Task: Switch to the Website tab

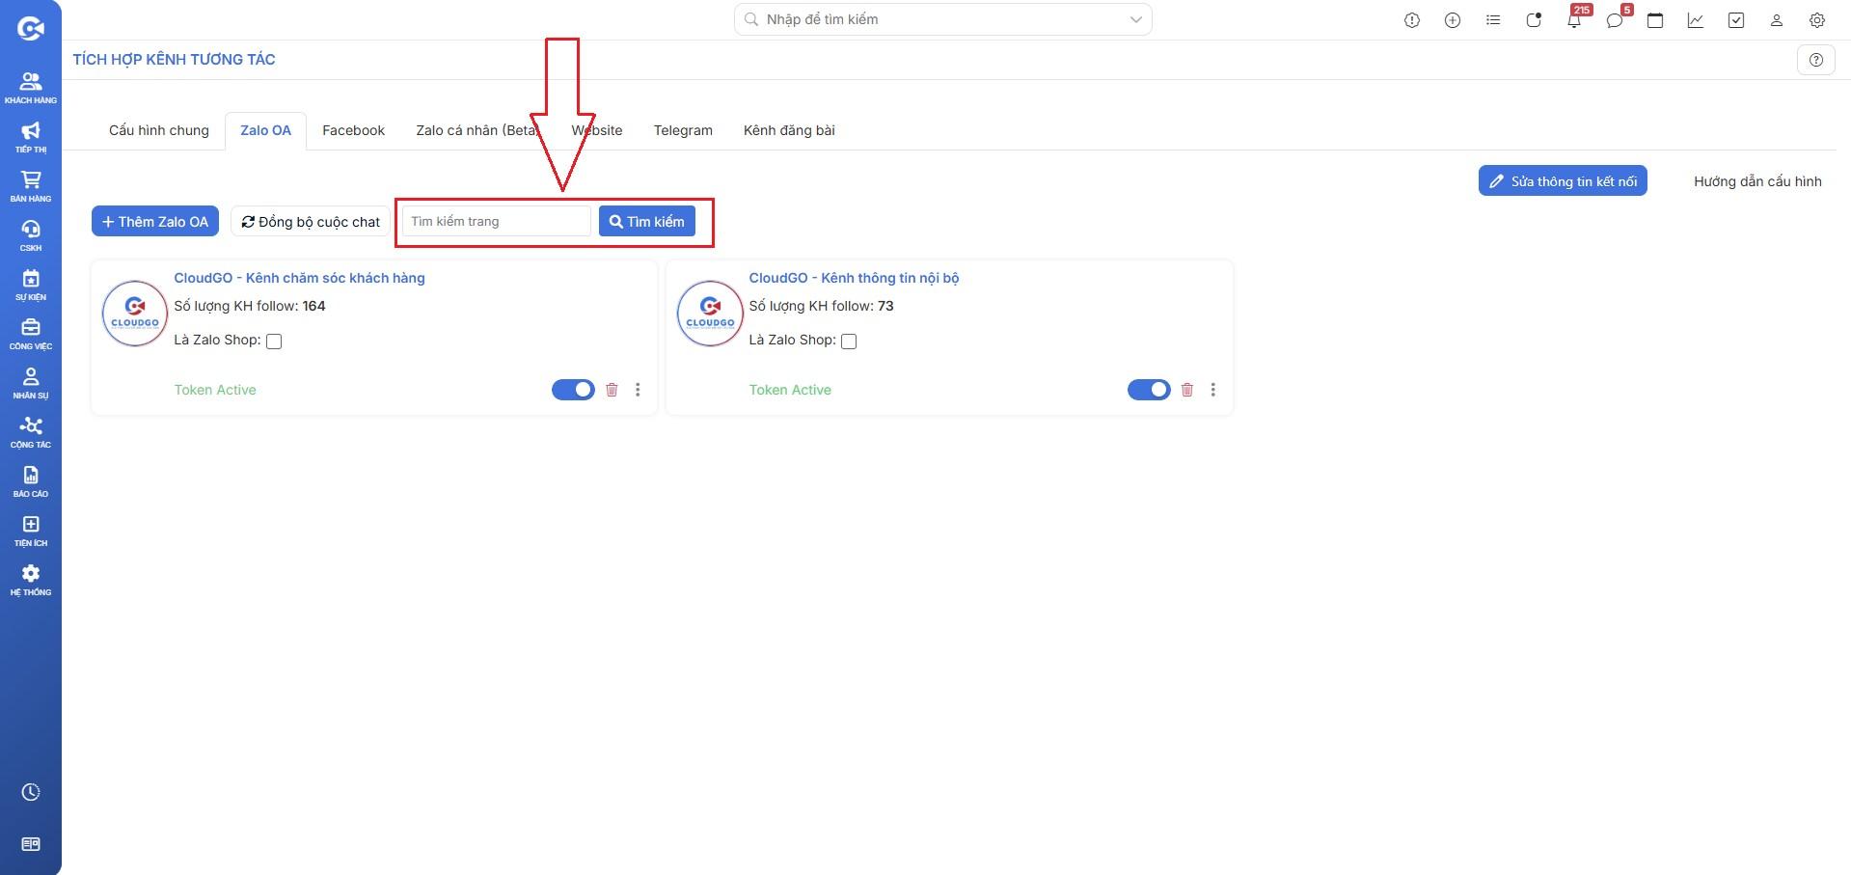Action: coord(597,130)
